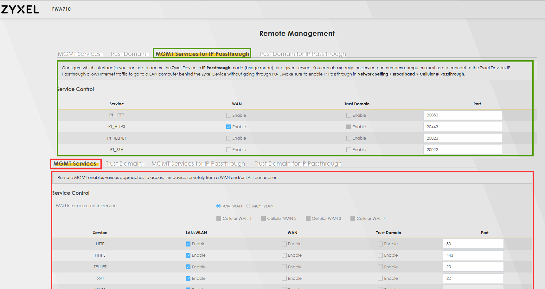Click the Zyxel logo
The width and height of the screenshot is (545, 289).
click(20, 9)
